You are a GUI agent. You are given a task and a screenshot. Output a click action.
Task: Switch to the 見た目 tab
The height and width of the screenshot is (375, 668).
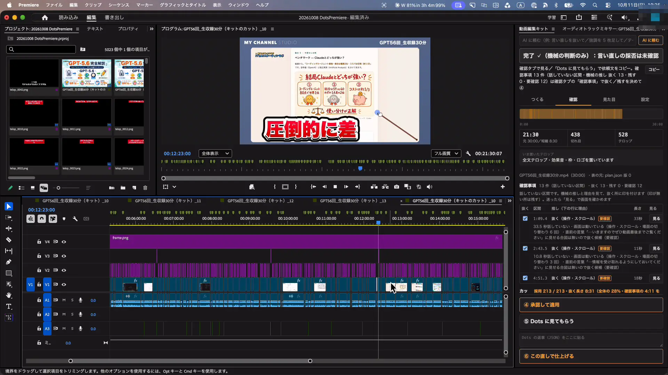[x=609, y=100]
